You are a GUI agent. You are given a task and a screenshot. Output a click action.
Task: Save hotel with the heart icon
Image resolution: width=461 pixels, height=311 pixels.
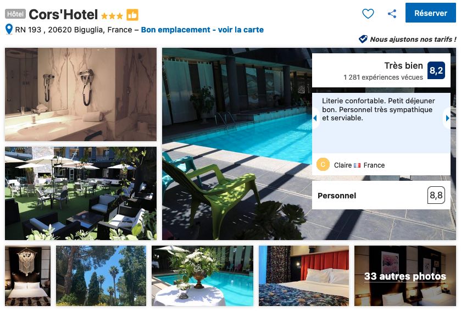coord(368,14)
